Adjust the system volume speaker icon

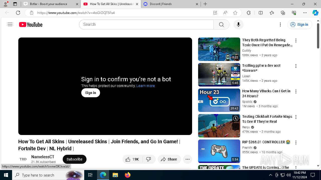click(288, 175)
